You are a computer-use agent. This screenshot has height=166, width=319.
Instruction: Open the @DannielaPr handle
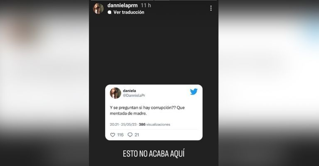(x=134, y=95)
